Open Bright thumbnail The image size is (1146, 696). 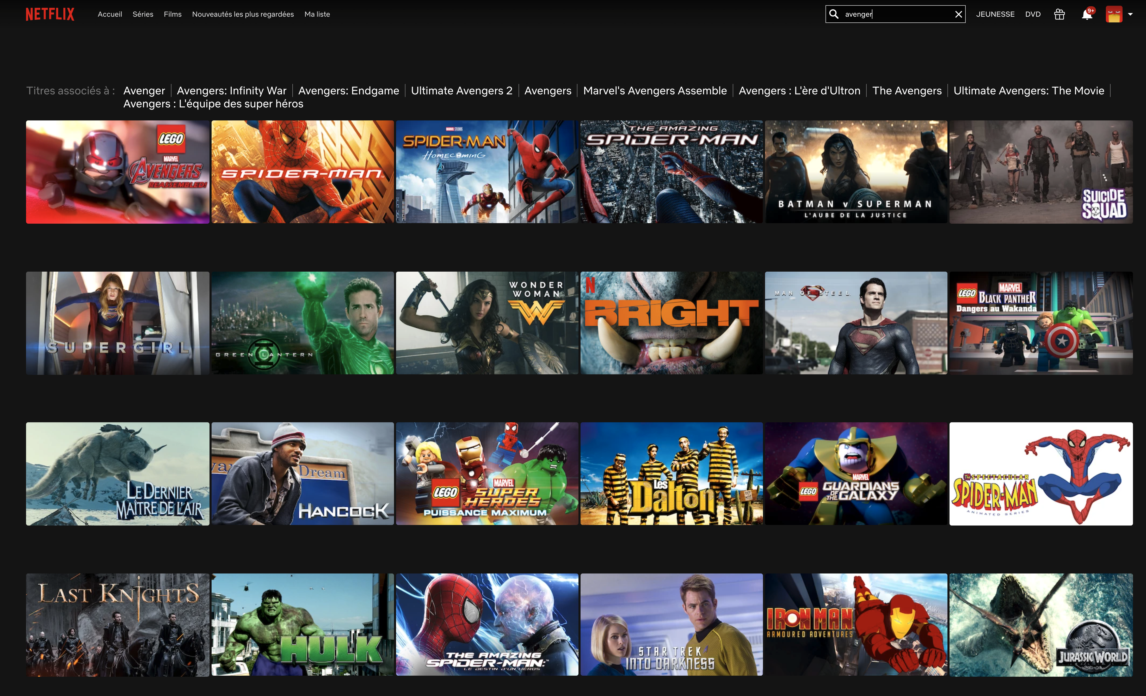(671, 323)
